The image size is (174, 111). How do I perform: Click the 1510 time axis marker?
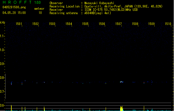point(168,24)
